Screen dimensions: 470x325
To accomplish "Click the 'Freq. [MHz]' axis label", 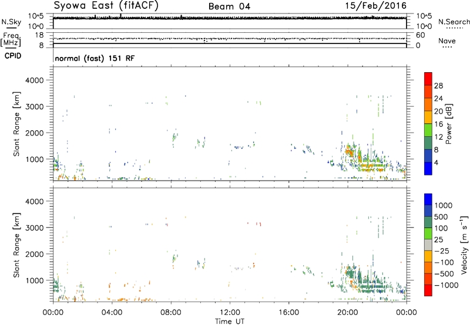I will point(11,40).
